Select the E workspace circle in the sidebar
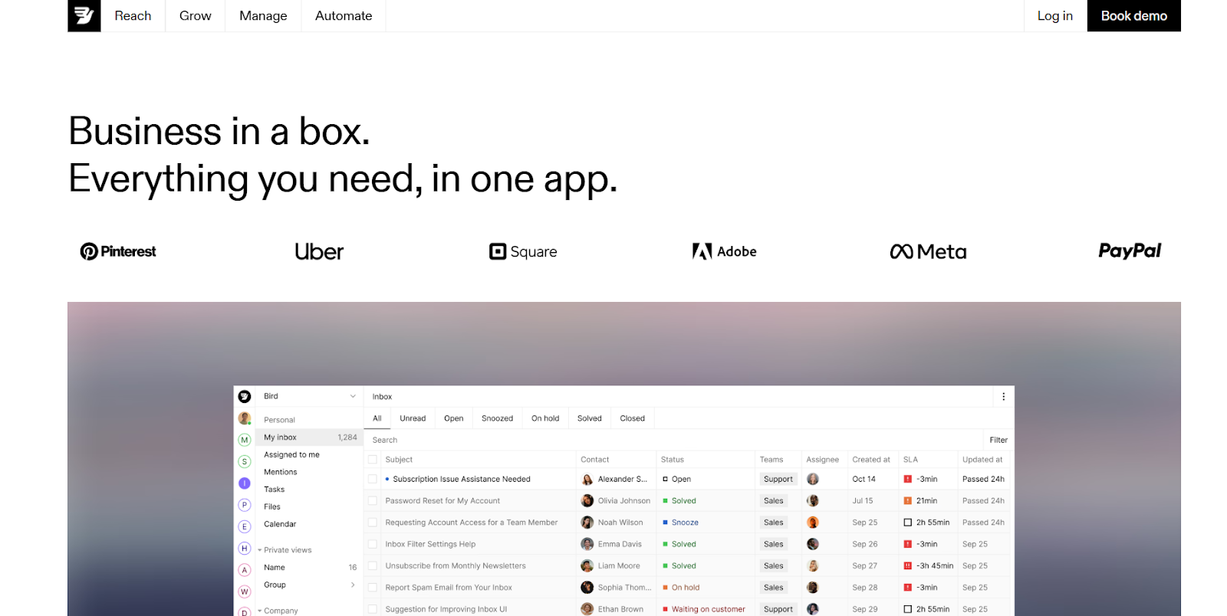The width and height of the screenshot is (1227, 616). point(245,526)
